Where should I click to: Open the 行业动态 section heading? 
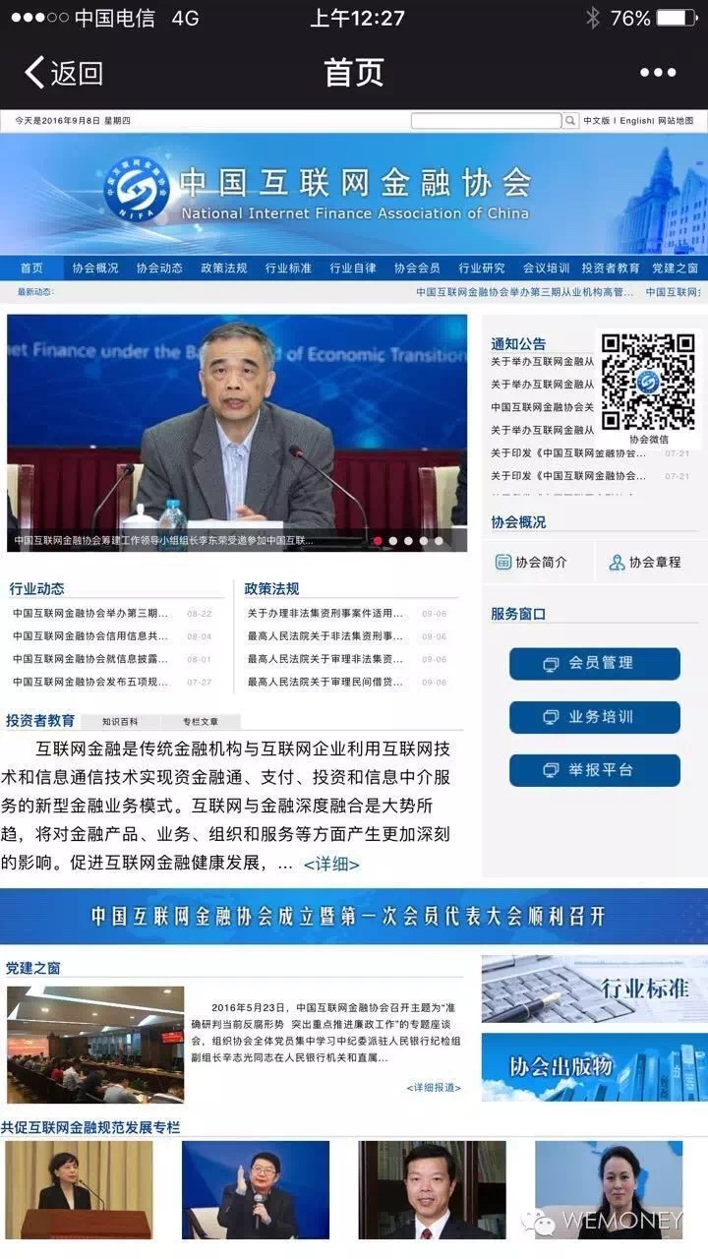(36, 588)
